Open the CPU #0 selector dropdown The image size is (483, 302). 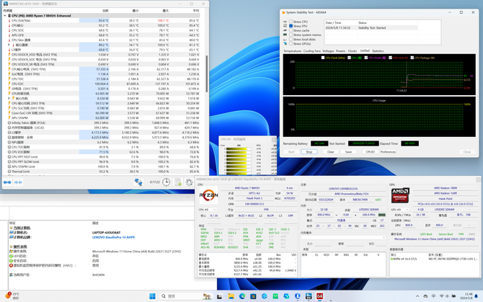(208, 210)
